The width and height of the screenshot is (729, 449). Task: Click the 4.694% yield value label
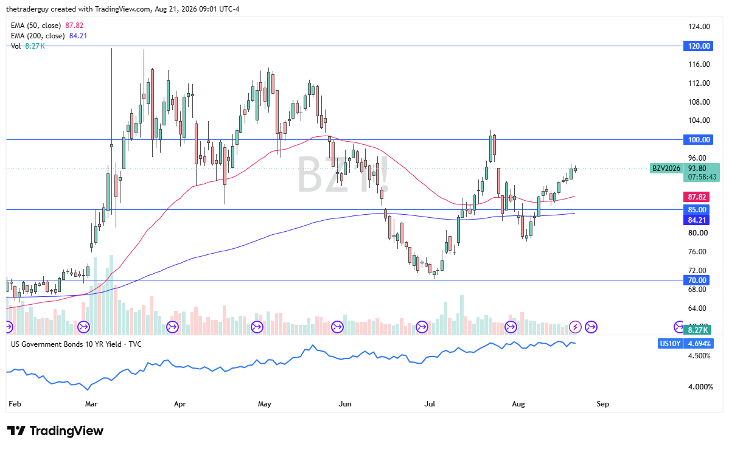pyautogui.click(x=699, y=344)
